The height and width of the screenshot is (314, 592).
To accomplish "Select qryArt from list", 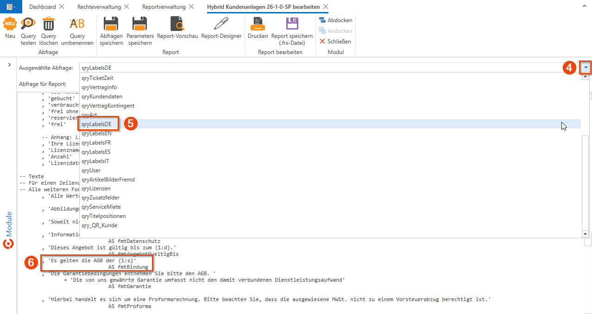I will [330, 115].
